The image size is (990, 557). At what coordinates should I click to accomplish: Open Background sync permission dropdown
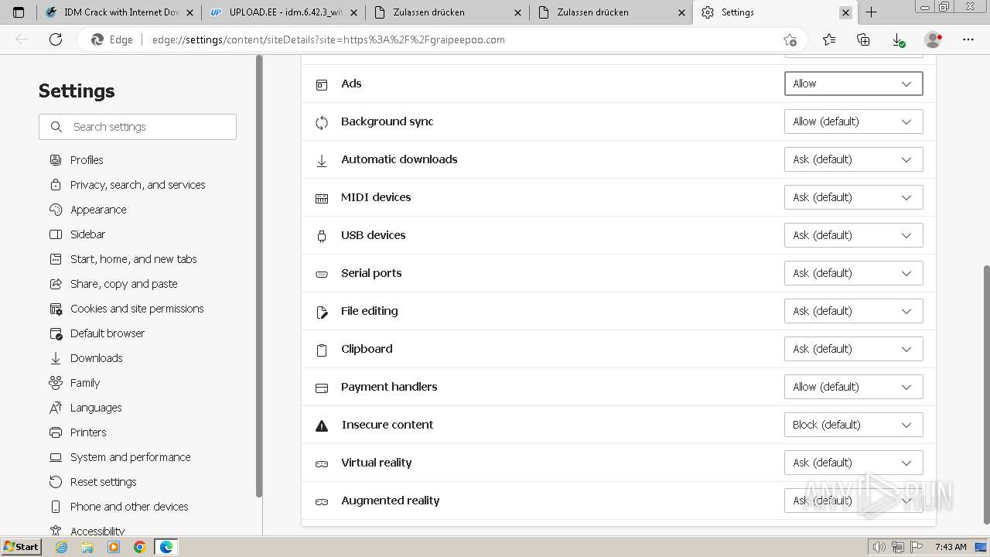(853, 121)
